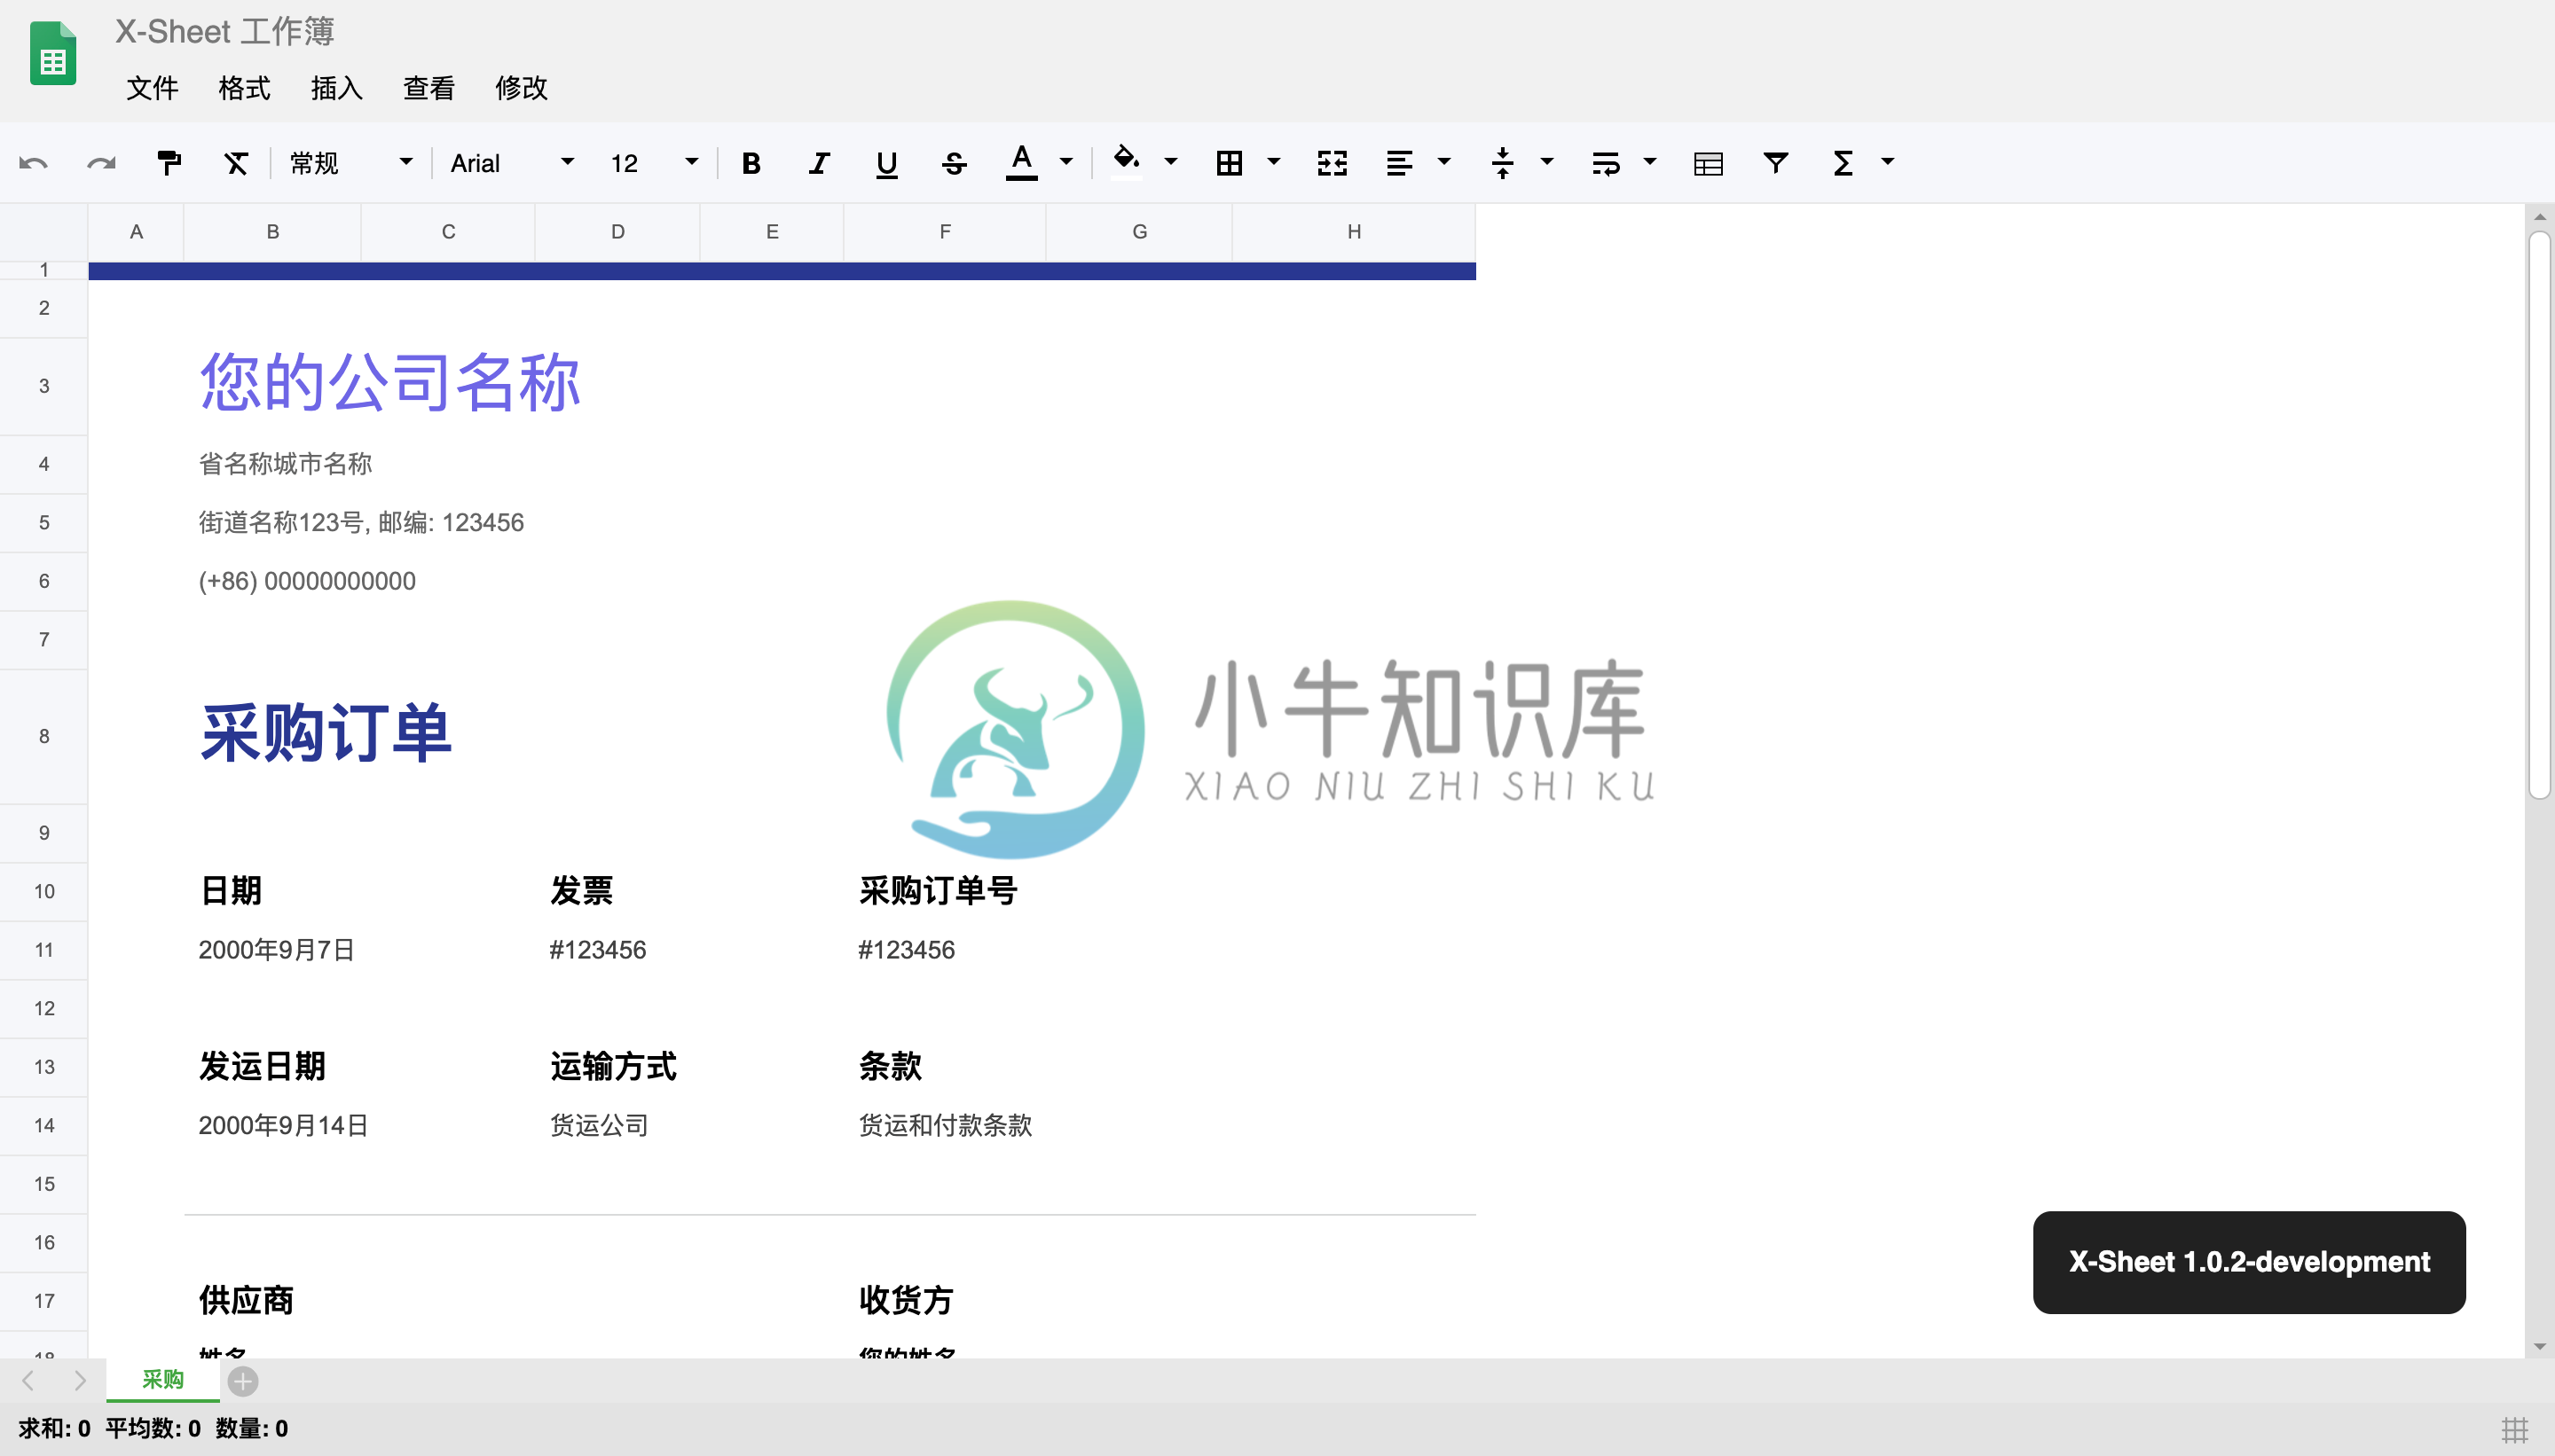Apply the current font color
The height and width of the screenshot is (1456, 2555).
tap(1021, 163)
